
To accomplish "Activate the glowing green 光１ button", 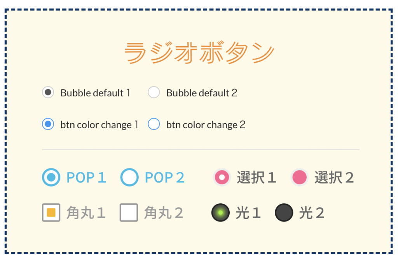I will coord(221,213).
